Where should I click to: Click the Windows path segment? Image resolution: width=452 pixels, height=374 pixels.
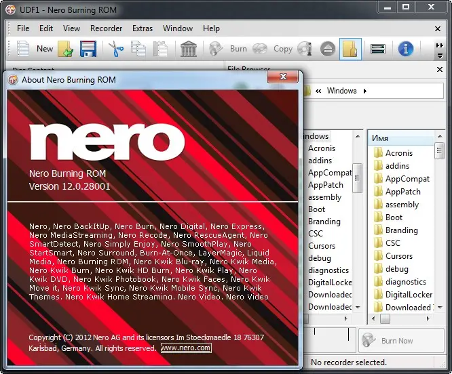pyautogui.click(x=341, y=91)
